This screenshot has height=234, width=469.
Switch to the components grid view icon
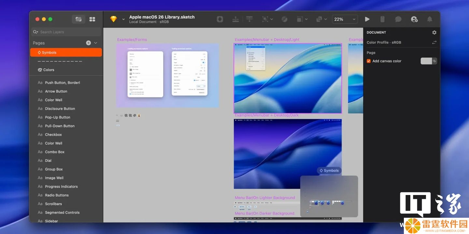(92, 19)
